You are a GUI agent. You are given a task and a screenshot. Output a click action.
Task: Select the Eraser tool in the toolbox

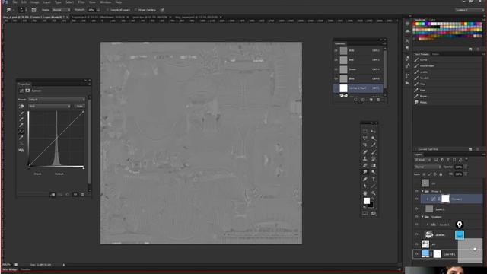coord(365,166)
